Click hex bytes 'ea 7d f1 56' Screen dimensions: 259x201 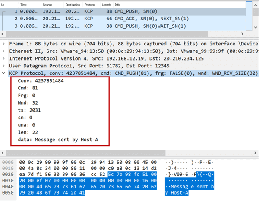coord(35,175)
